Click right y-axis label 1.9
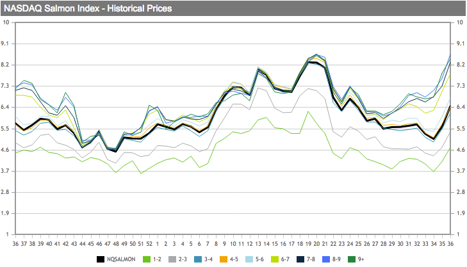467x267 pixels. (461, 213)
